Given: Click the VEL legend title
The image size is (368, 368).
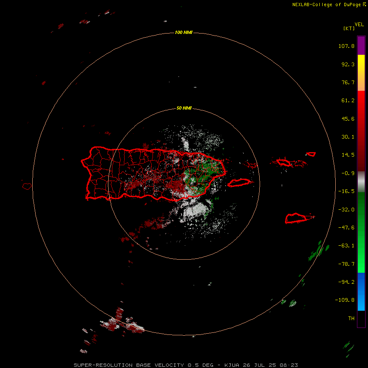Looking at the screenshot, I should (x=359, y=25).
